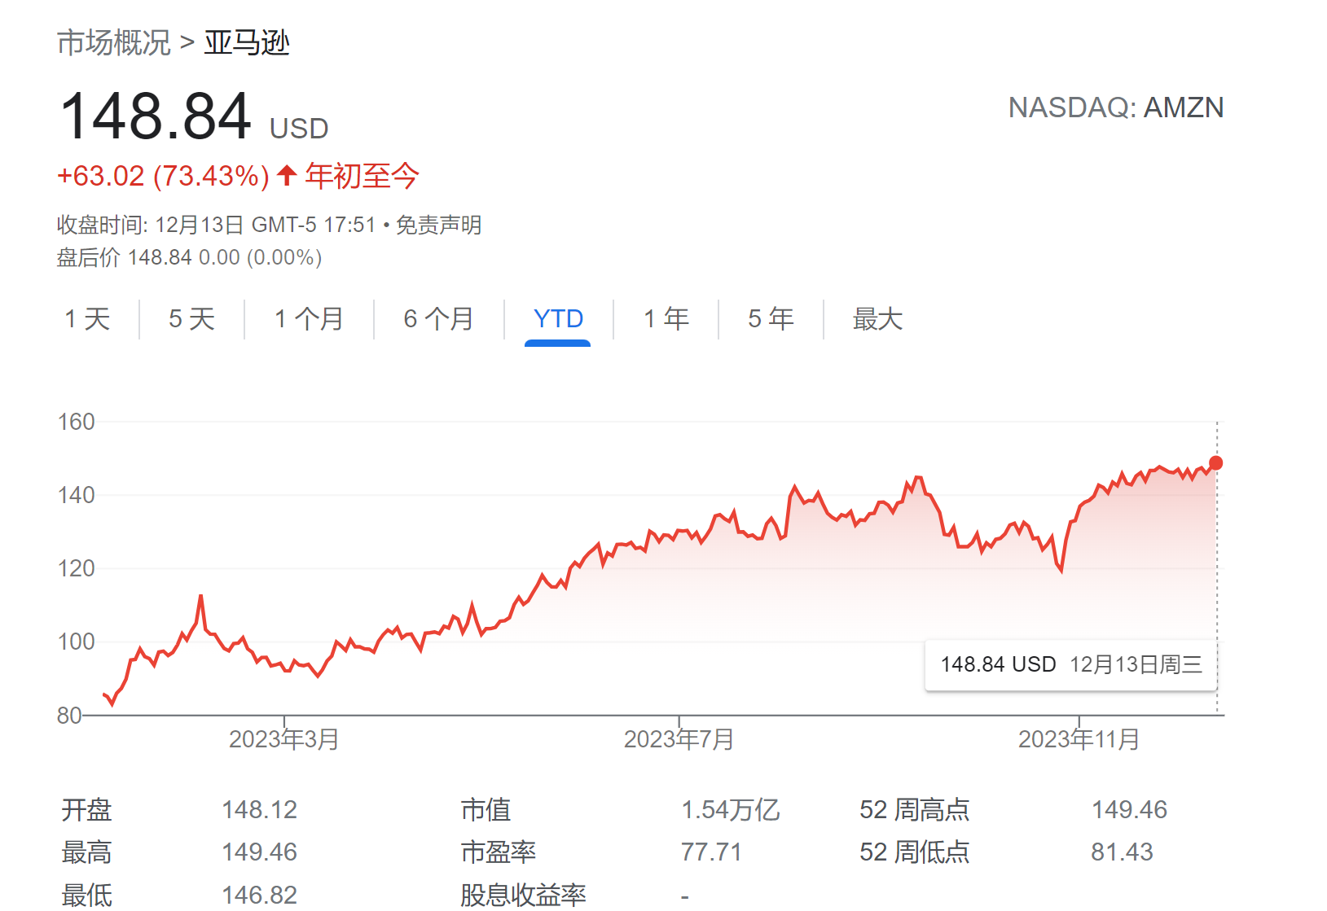Click the 市盈率 label
This screenshot has height=911, width=1327.
(498, 852)
